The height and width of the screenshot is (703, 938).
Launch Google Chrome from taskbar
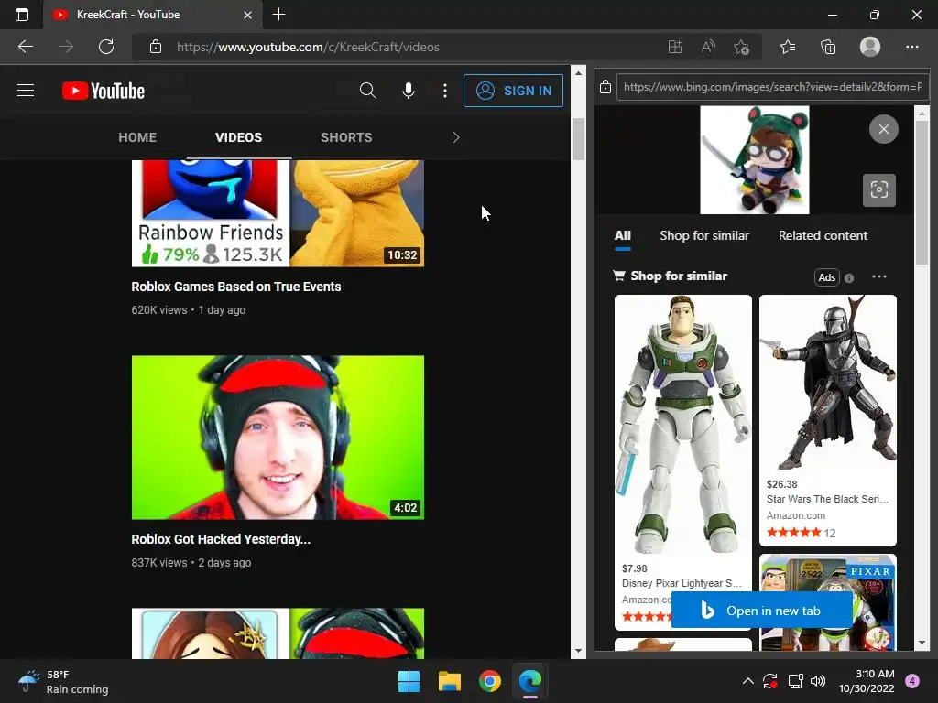(x=490, y=681)
